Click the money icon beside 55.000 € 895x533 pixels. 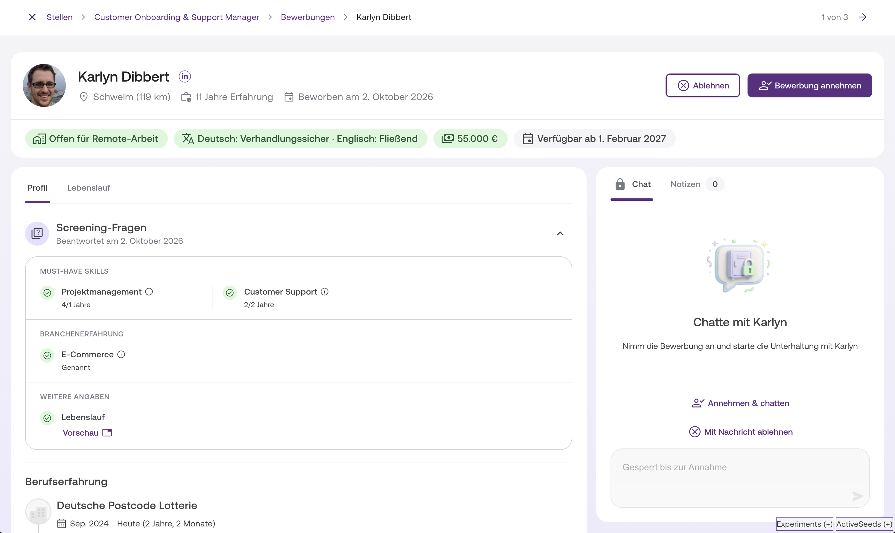coord(448,139)
